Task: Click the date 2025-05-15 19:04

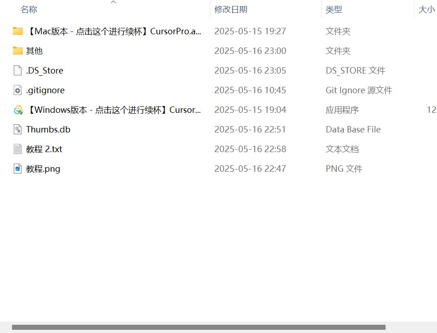Action: pyautogui.click(x=250, y=110)
